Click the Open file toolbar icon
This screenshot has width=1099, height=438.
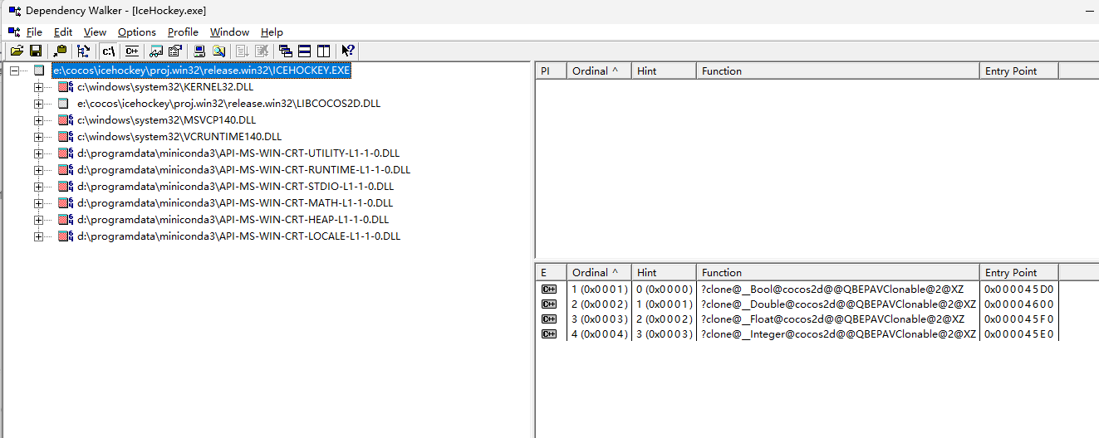pos(17,51)
